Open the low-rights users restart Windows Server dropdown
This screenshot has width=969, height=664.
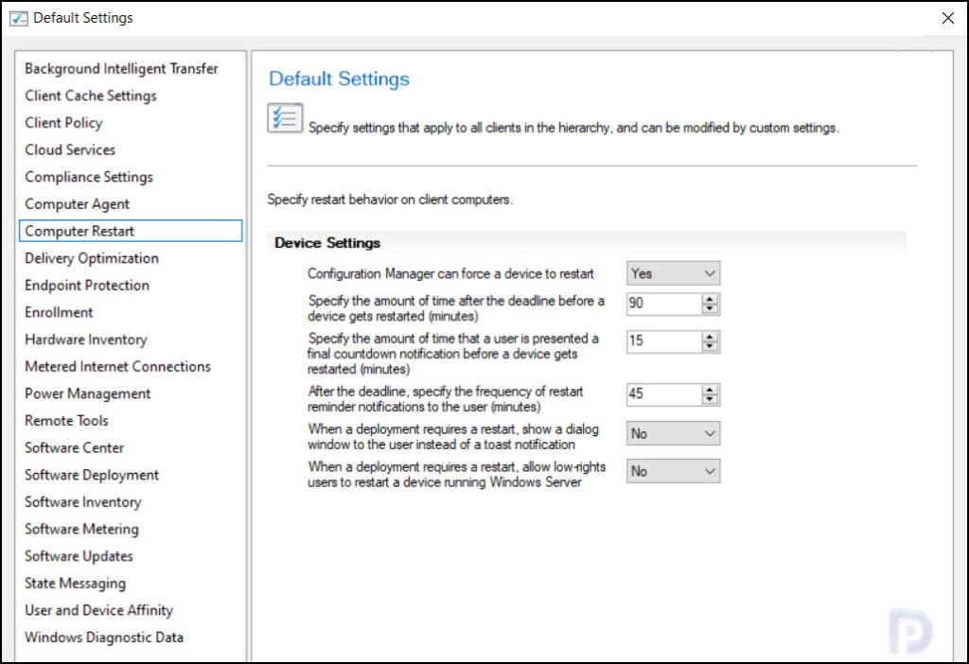coord(673,471)
